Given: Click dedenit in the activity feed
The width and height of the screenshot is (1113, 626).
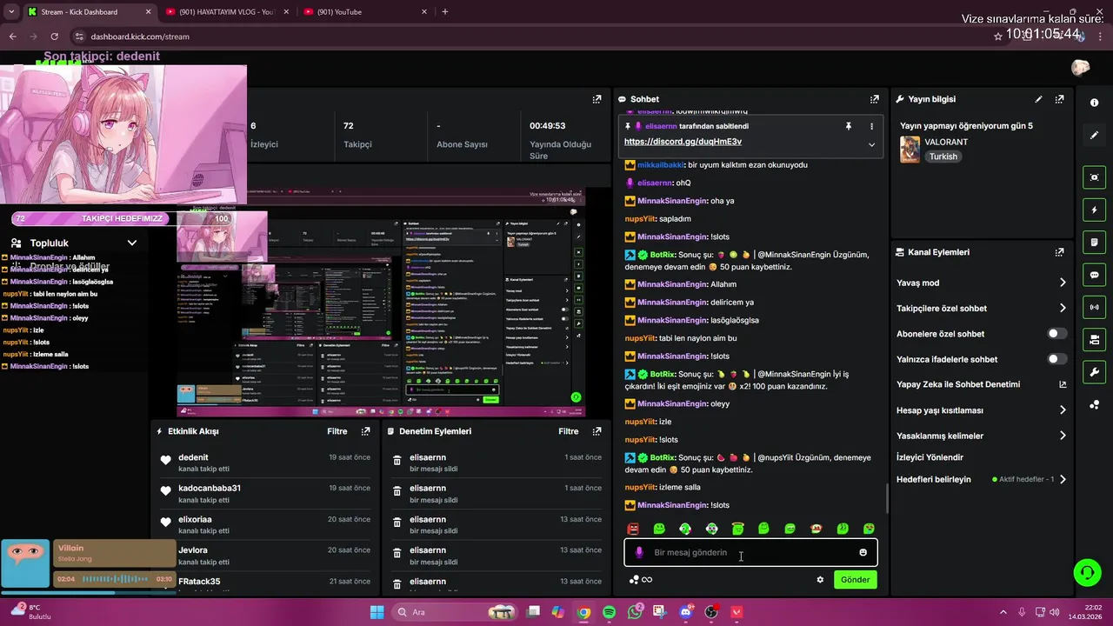Looking at the screenshot, I should [x=193, y=457].
